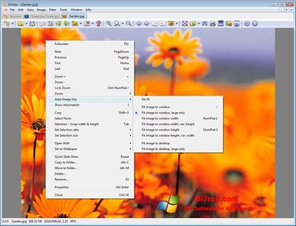Select Fit image to window height
Image resolution: width=296 pixels, height=226 pixels.
[178, 130]
